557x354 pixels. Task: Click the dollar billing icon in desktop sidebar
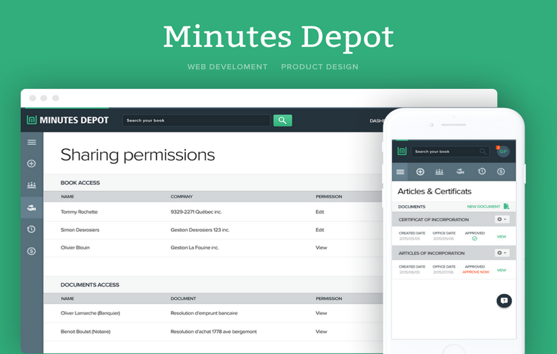[32, 251]
